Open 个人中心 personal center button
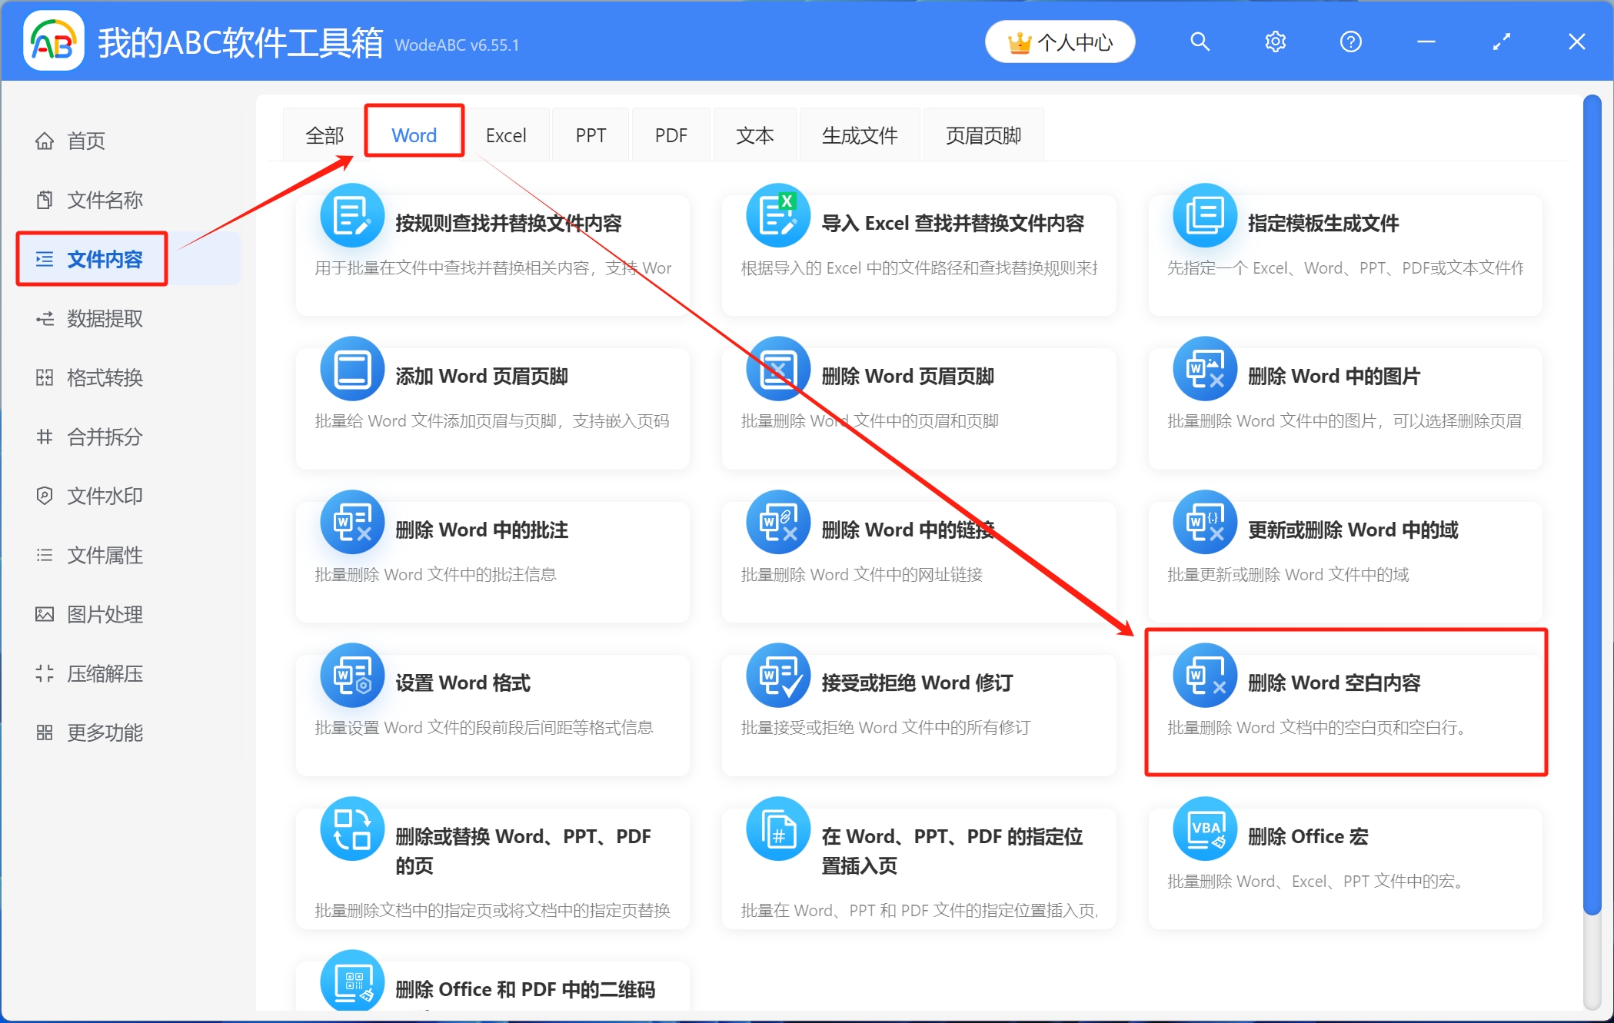Viewport: 1614px width, 1023px height. pyautogui.click(x=1060, y=42)
